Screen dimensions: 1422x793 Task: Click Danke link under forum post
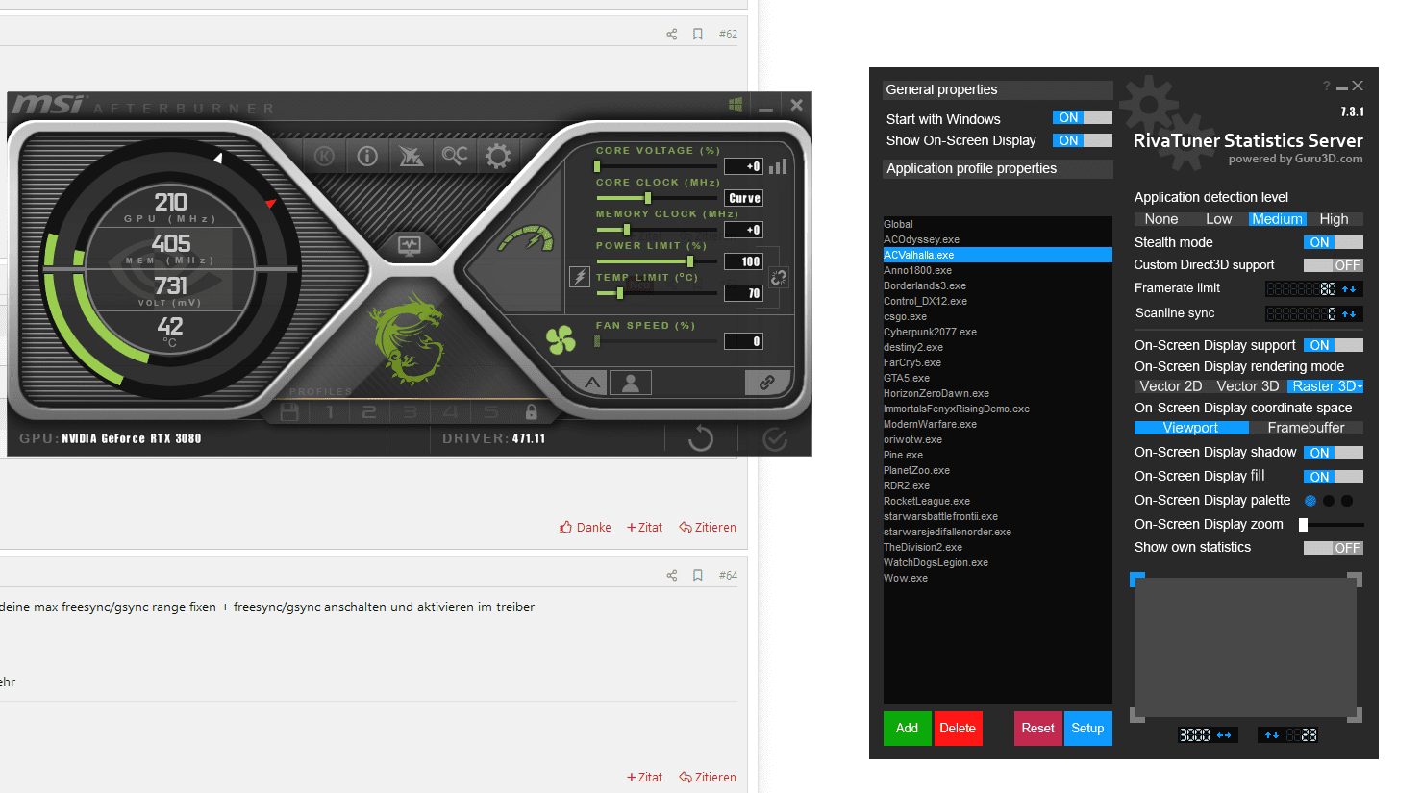[586, 528]
